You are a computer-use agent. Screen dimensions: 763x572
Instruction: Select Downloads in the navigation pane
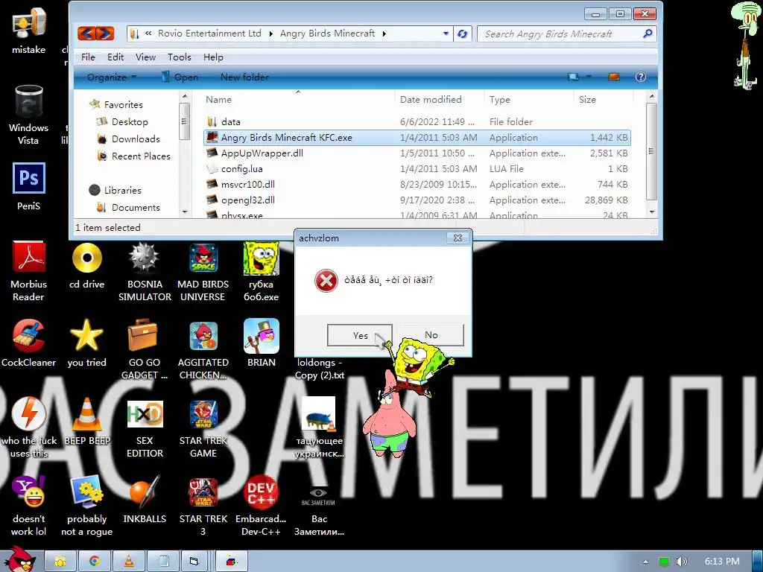[x=128, y=139]
